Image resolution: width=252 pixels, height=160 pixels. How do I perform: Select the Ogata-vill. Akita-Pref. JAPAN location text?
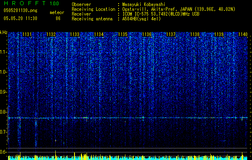tap(179, 9)
